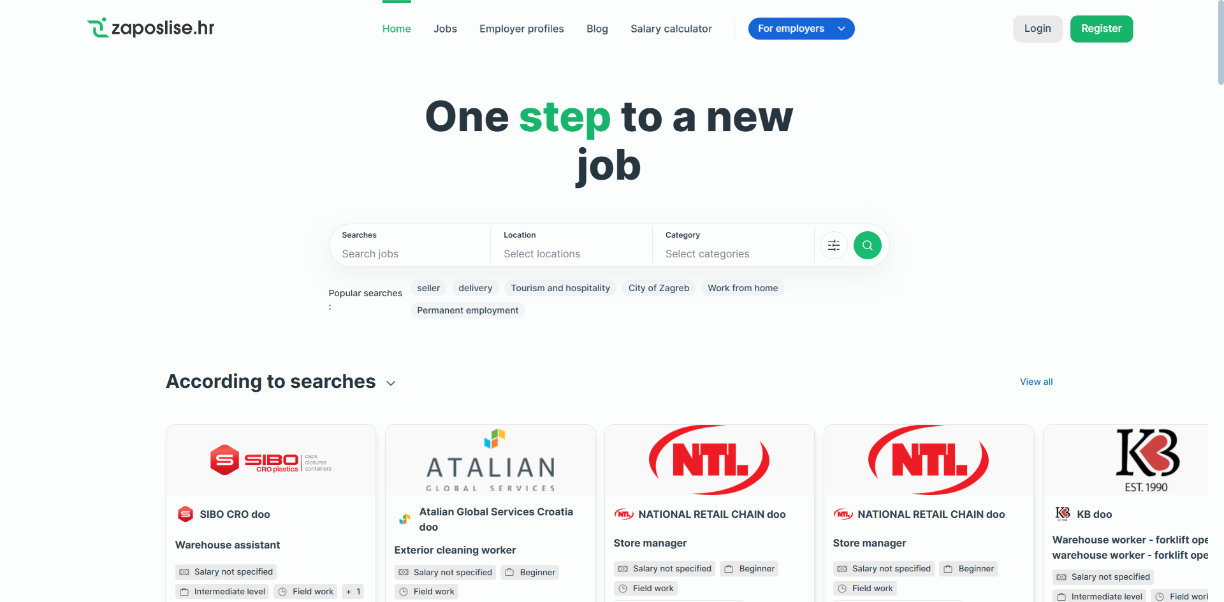Open the advanced search filters icon
This screenshot has height=602, width=1224.
[833, 245]
